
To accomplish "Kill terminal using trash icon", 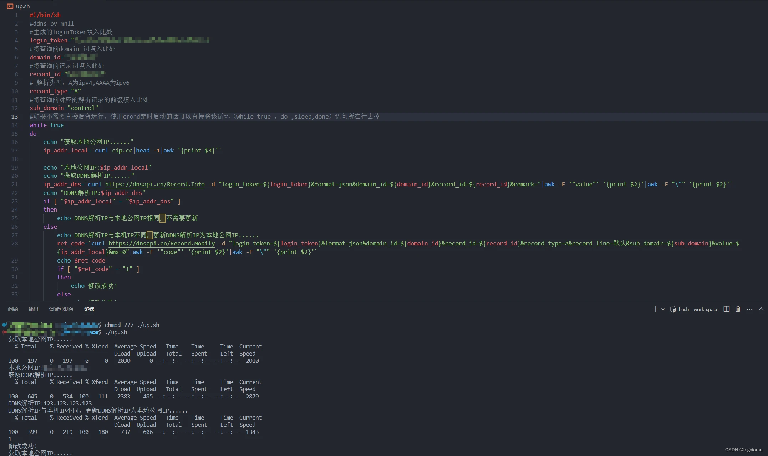I will click(738, 309).
